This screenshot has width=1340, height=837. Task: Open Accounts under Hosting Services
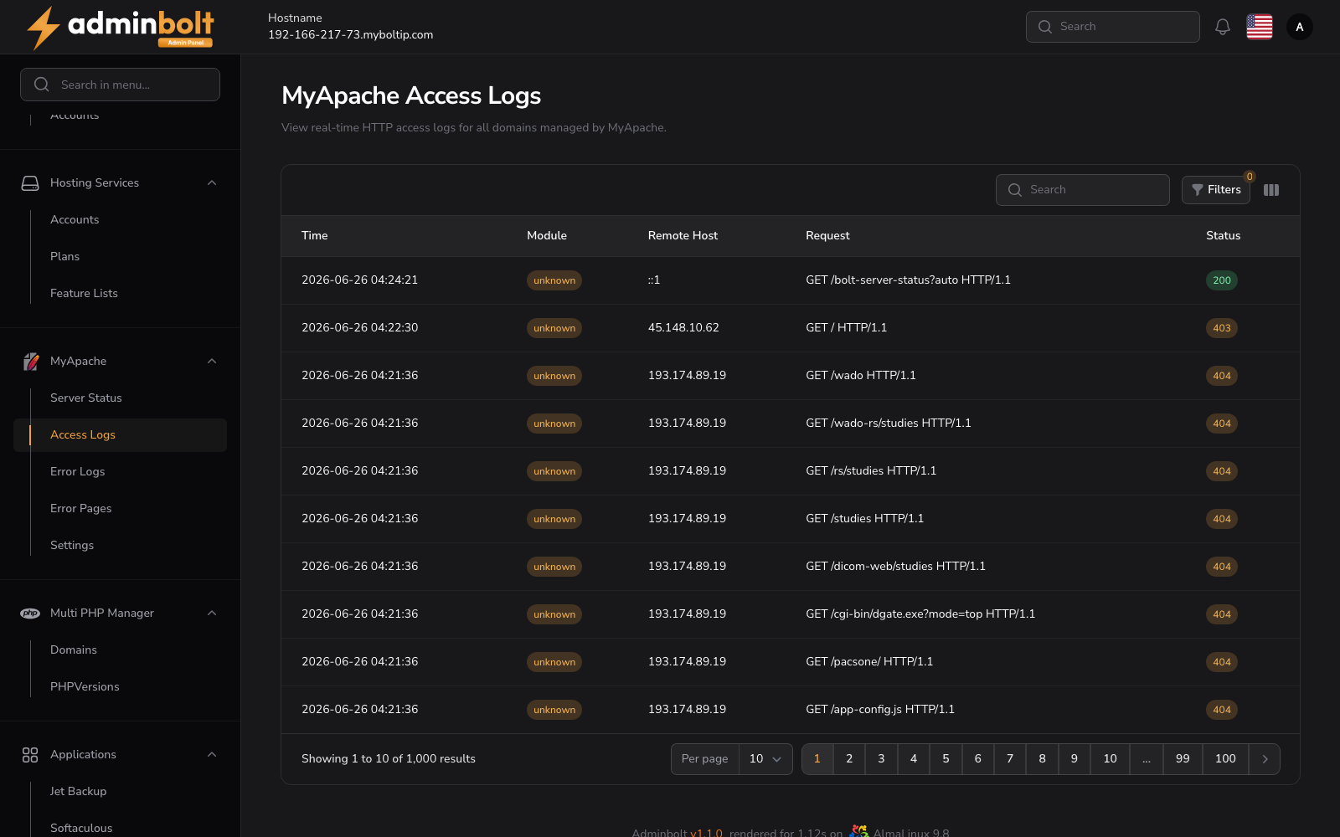tap(75, 219)
